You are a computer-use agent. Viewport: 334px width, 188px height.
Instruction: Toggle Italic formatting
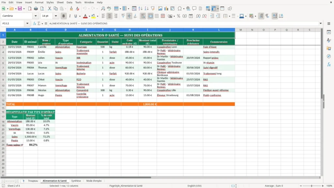pos(70,16)
